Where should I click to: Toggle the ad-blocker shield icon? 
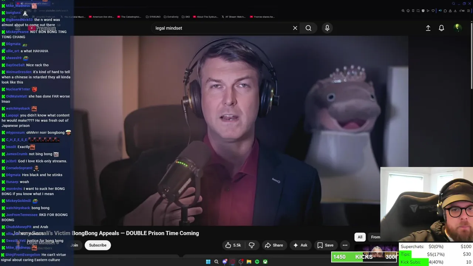(423, 11)
